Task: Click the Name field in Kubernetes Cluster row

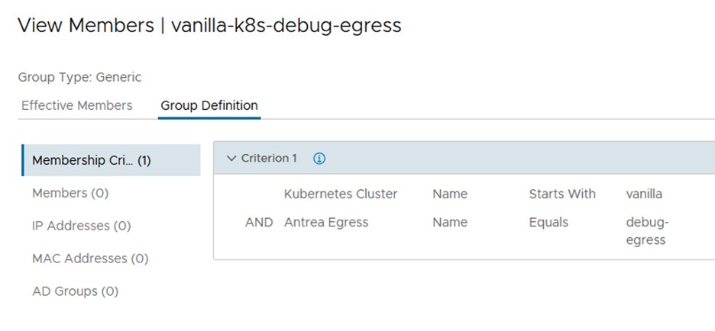Action: point(450,194)
